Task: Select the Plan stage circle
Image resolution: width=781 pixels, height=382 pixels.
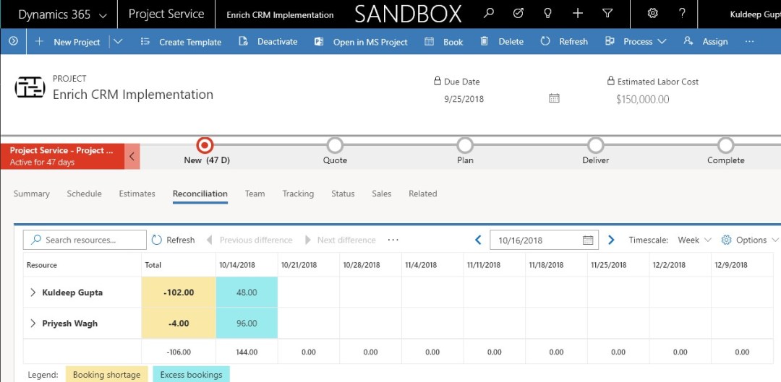Action: point(465,146)
